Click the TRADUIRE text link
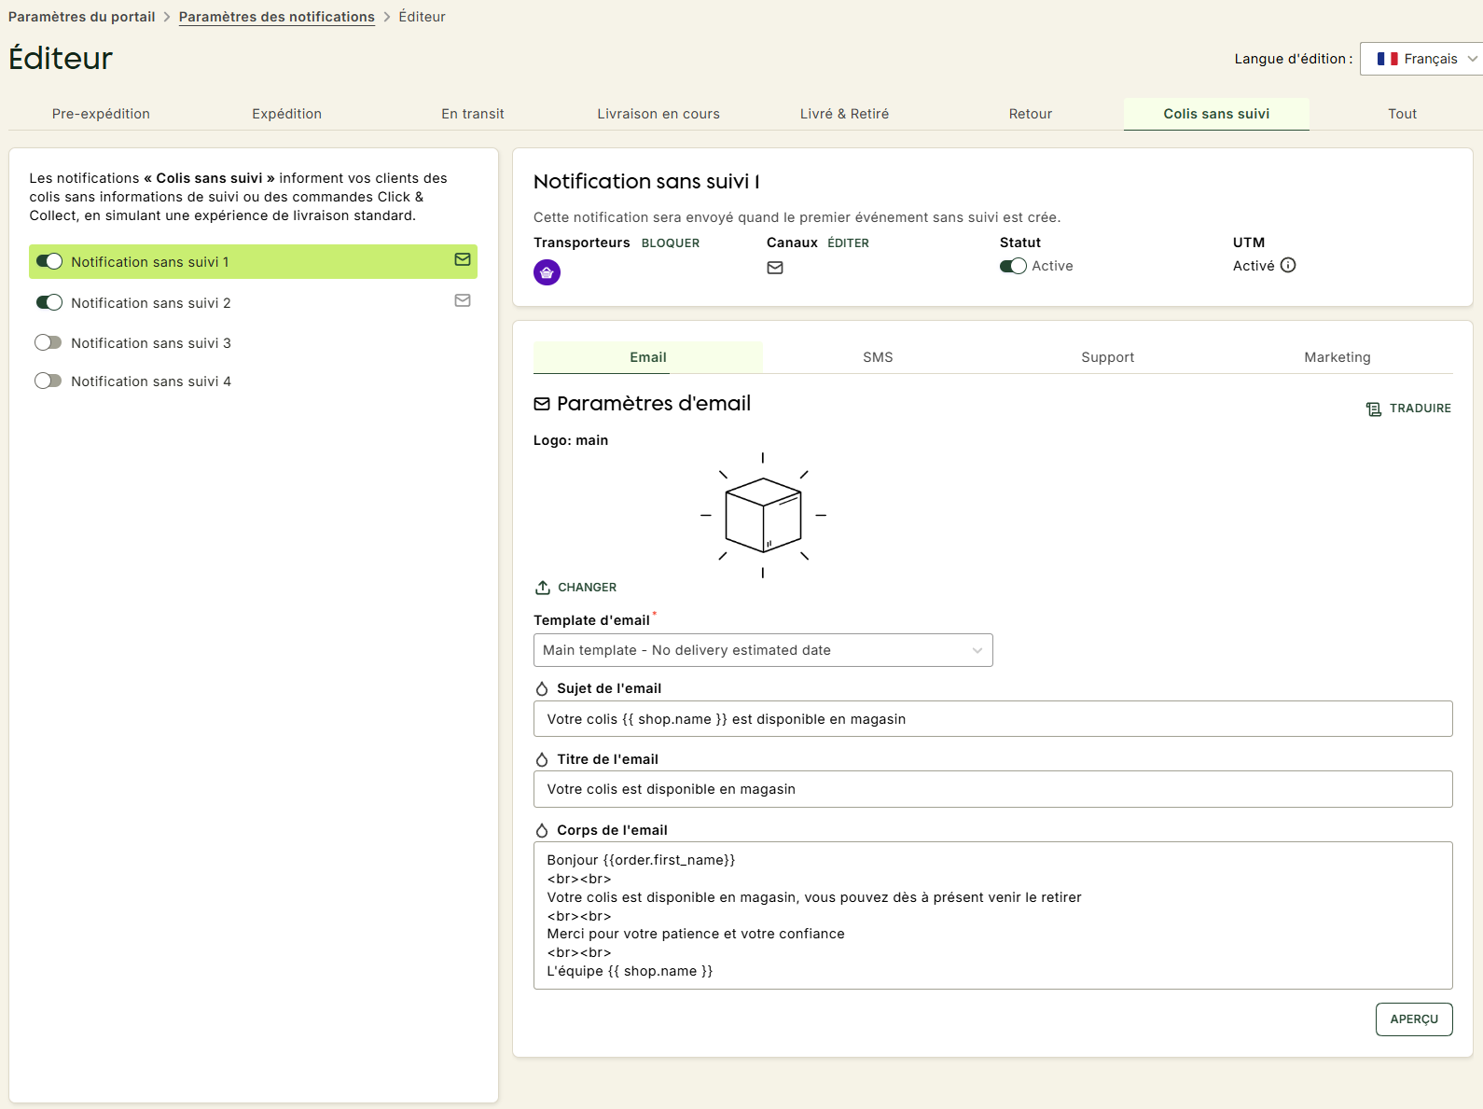 [1421, 409]
